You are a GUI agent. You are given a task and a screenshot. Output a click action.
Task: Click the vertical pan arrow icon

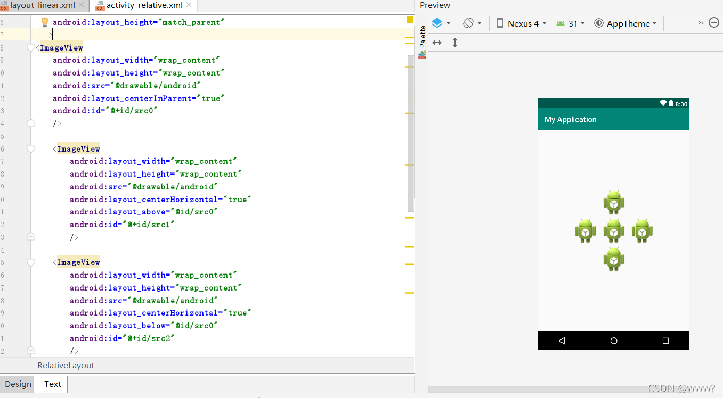point(455,43)
